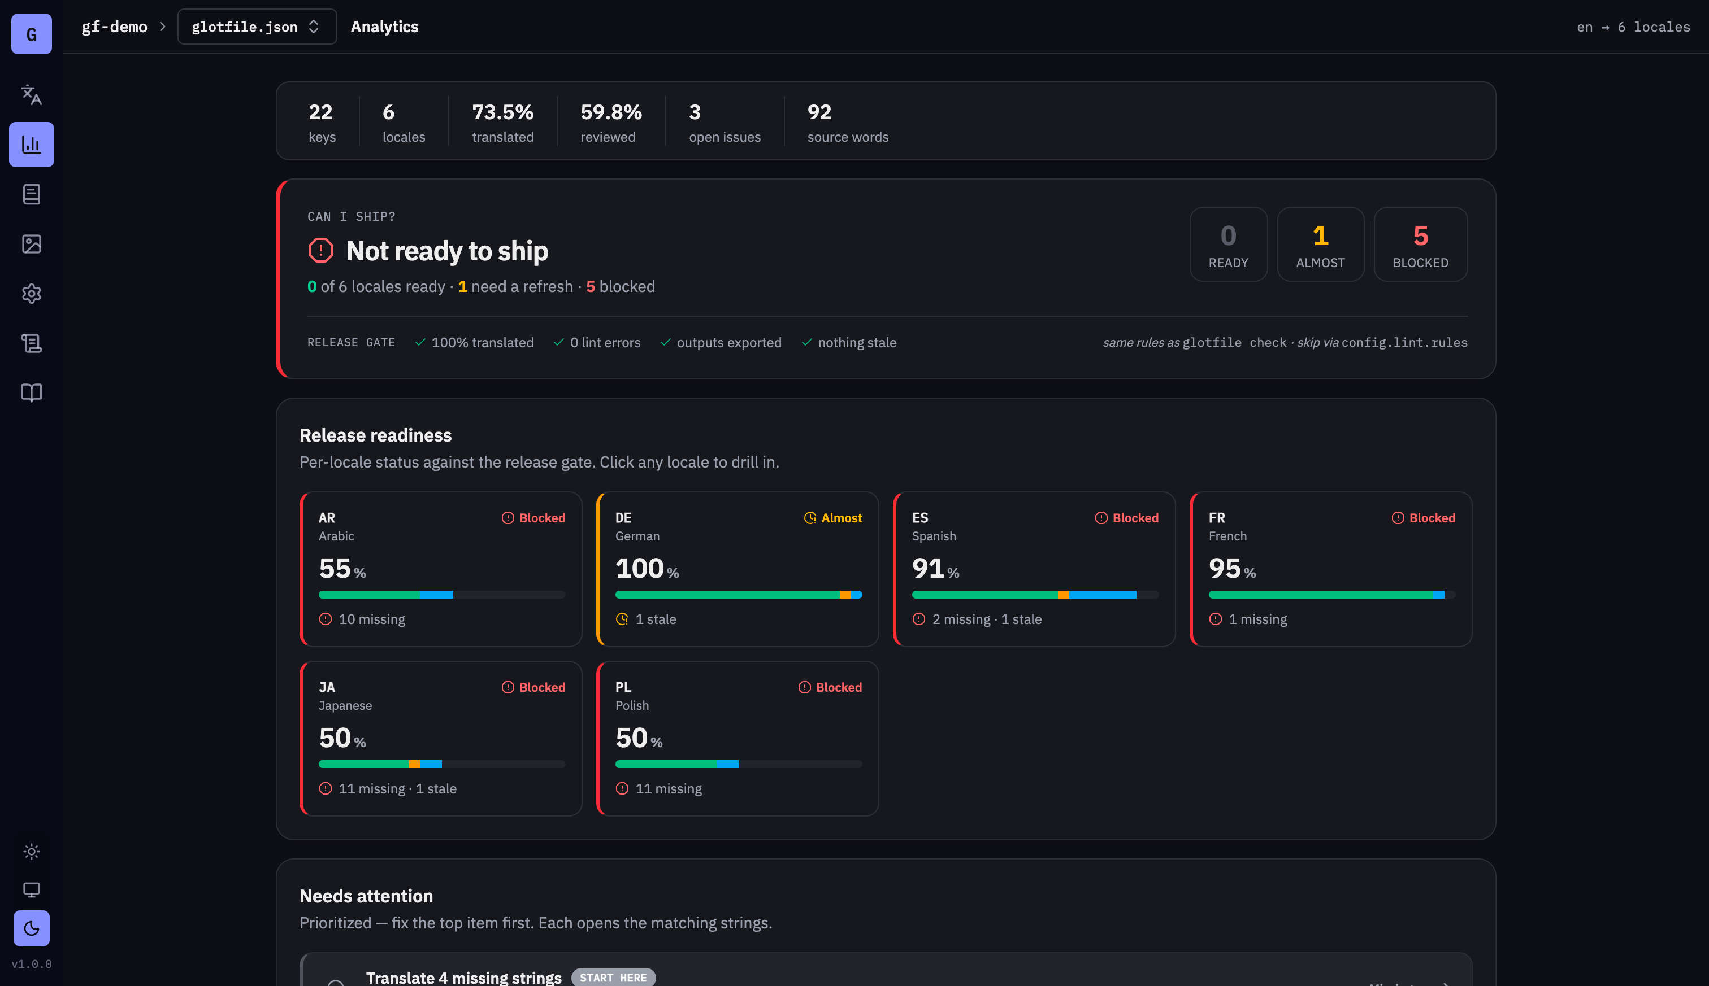This screenshot has width=1709, height=986.
Task: Click the Spanish 91% progress bar
Action: coord(1035,595)
